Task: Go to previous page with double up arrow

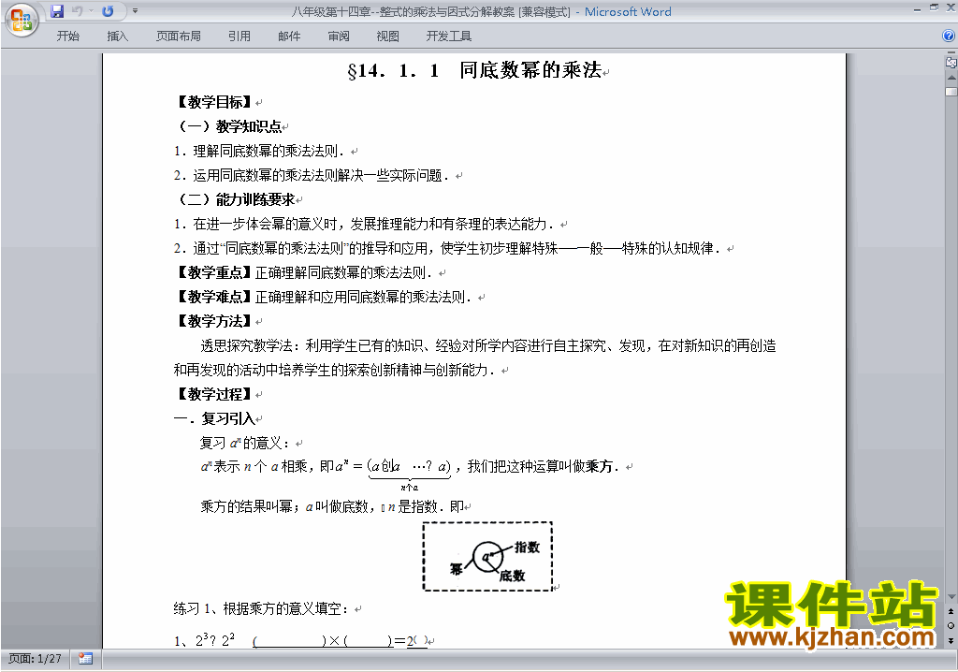Action: (x=951, y=611)
